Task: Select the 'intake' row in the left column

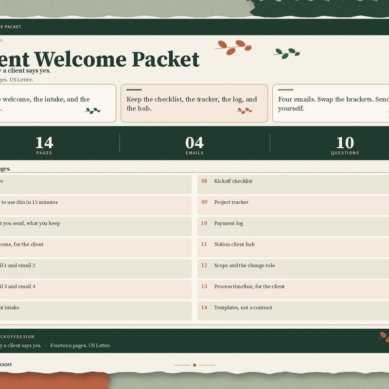Action: tap(96, 311)
